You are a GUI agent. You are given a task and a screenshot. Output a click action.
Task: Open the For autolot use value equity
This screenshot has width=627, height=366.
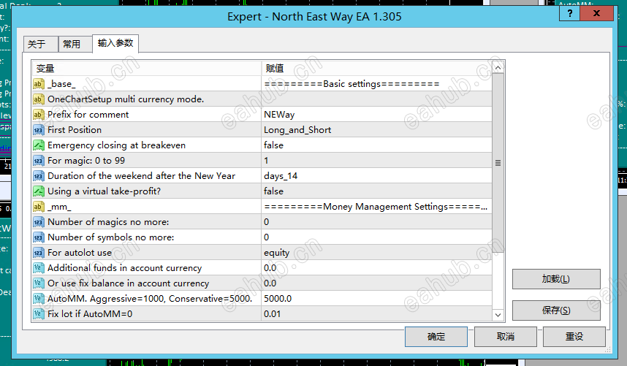376,253
